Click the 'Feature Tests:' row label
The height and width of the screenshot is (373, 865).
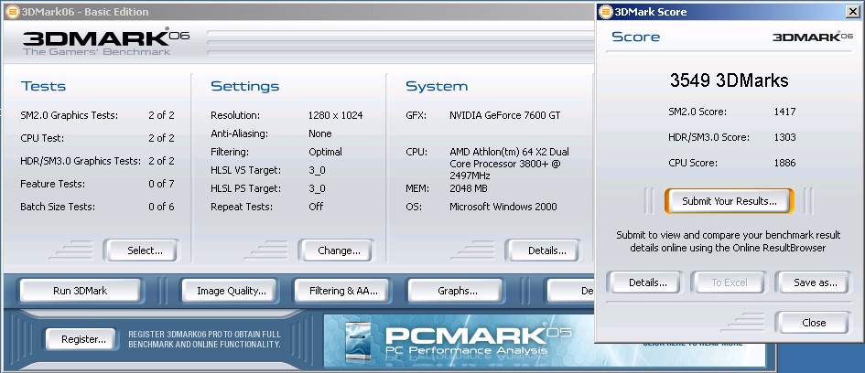point(53,184)
